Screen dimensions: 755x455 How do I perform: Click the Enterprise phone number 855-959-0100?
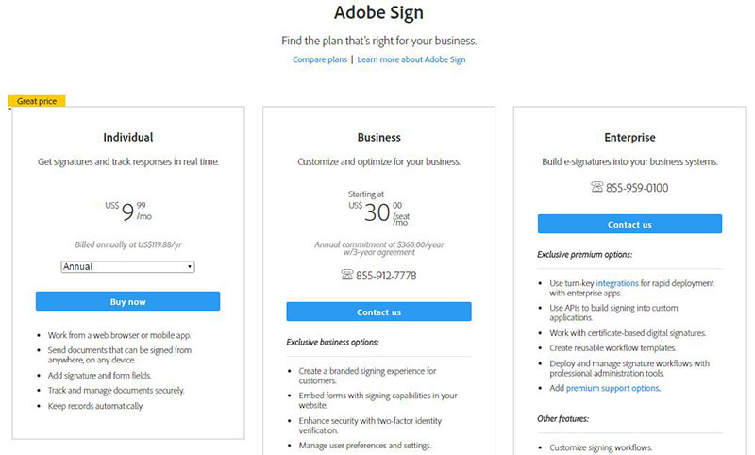click(x=637, y=188)
